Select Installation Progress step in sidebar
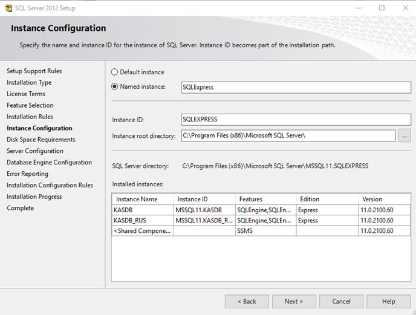The height and width of the screenshot is (315, 416). tap(34, 196)
